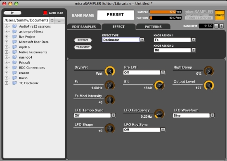Expand the mpd16 folder node
The width and height of the screenshot is (227, 161).
[6, 47]
